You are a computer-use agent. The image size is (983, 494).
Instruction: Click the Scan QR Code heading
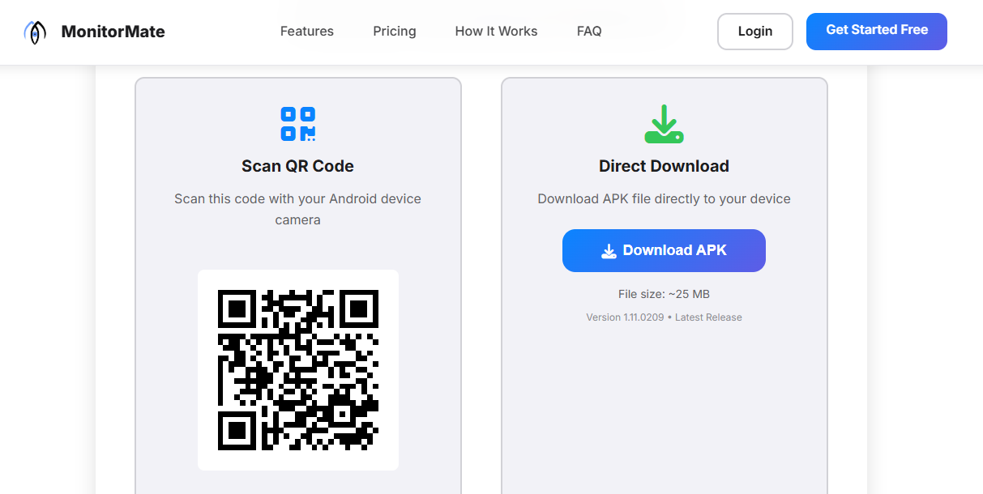[297, 165]
